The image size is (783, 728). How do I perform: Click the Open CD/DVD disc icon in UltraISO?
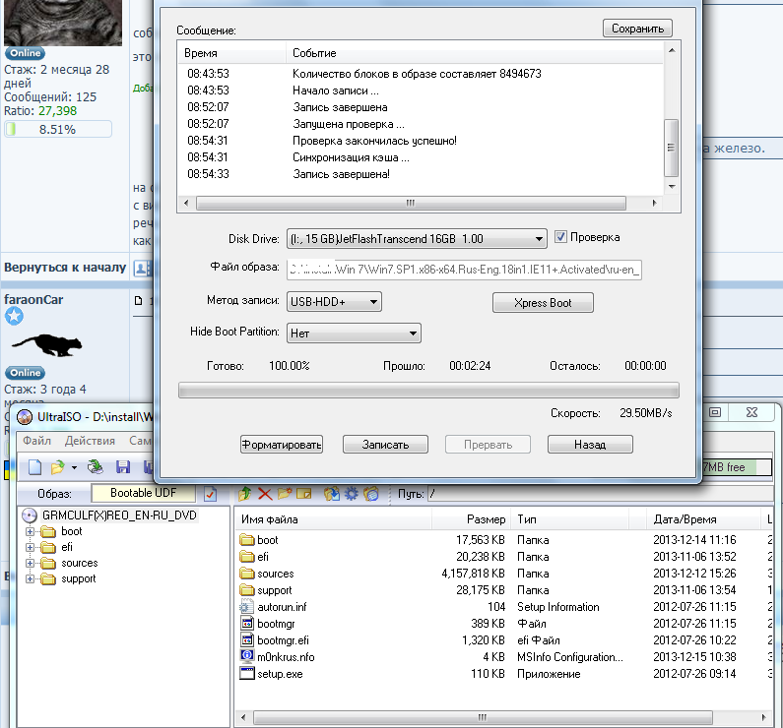(x=95, y=467)
